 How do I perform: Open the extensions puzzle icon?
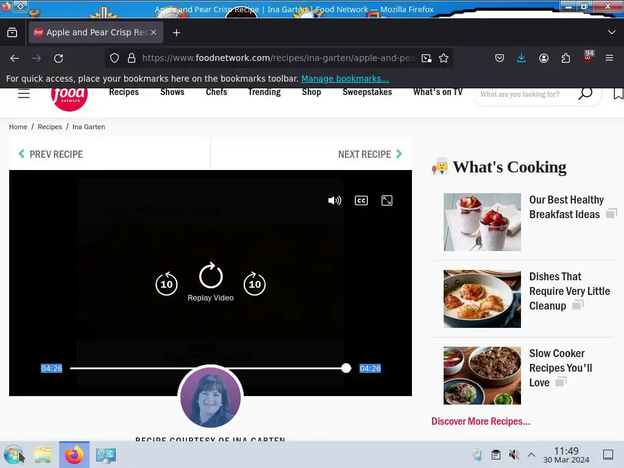point(565,58)
